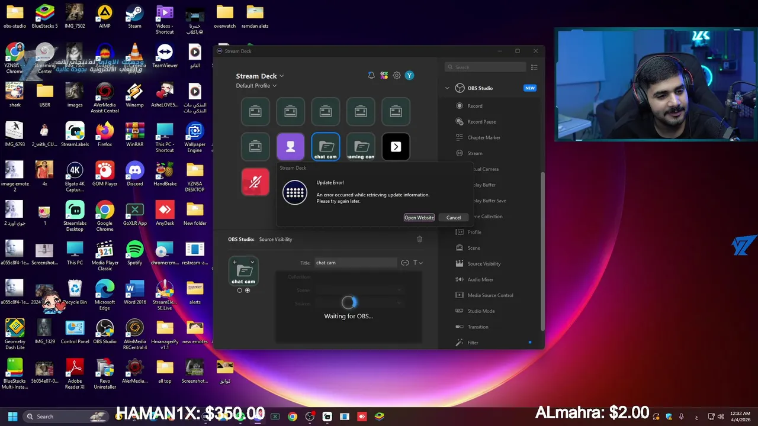The image size is (758, 426).
Task: Open the Windows Start menu
Action: point(12,417)
